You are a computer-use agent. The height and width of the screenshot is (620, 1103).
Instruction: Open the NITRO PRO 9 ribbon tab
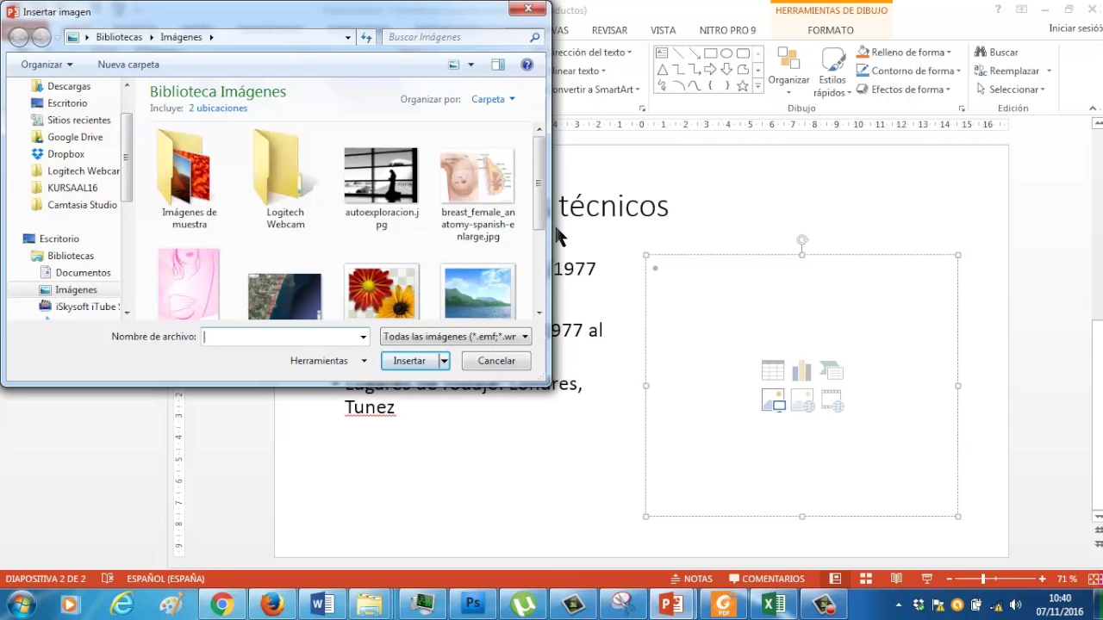[727, 30]
